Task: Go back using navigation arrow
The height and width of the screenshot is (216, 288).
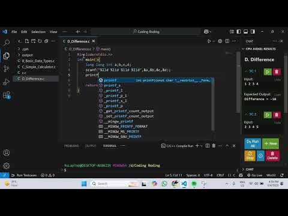Action: point(78,32)
